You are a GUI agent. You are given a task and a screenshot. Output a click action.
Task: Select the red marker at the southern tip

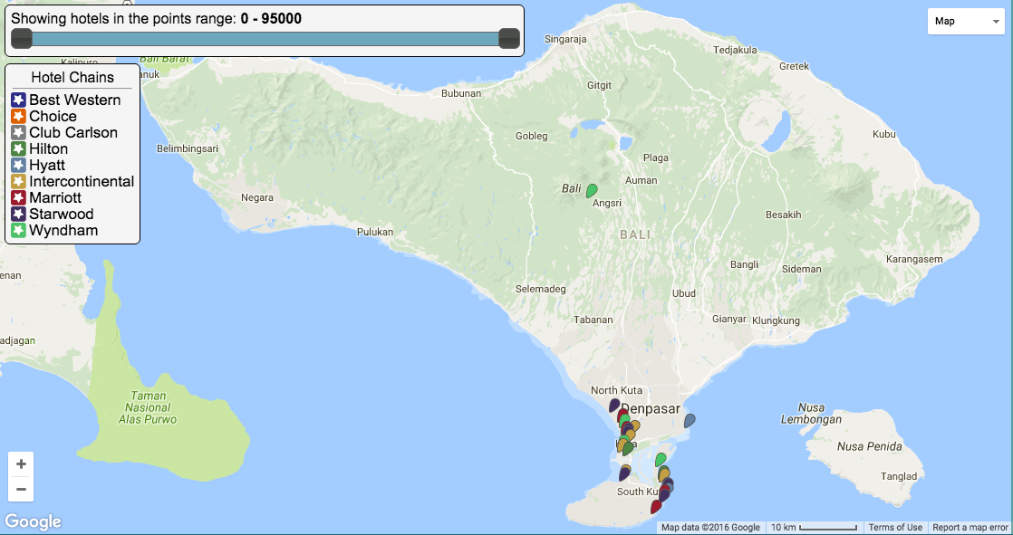(656, 507)
